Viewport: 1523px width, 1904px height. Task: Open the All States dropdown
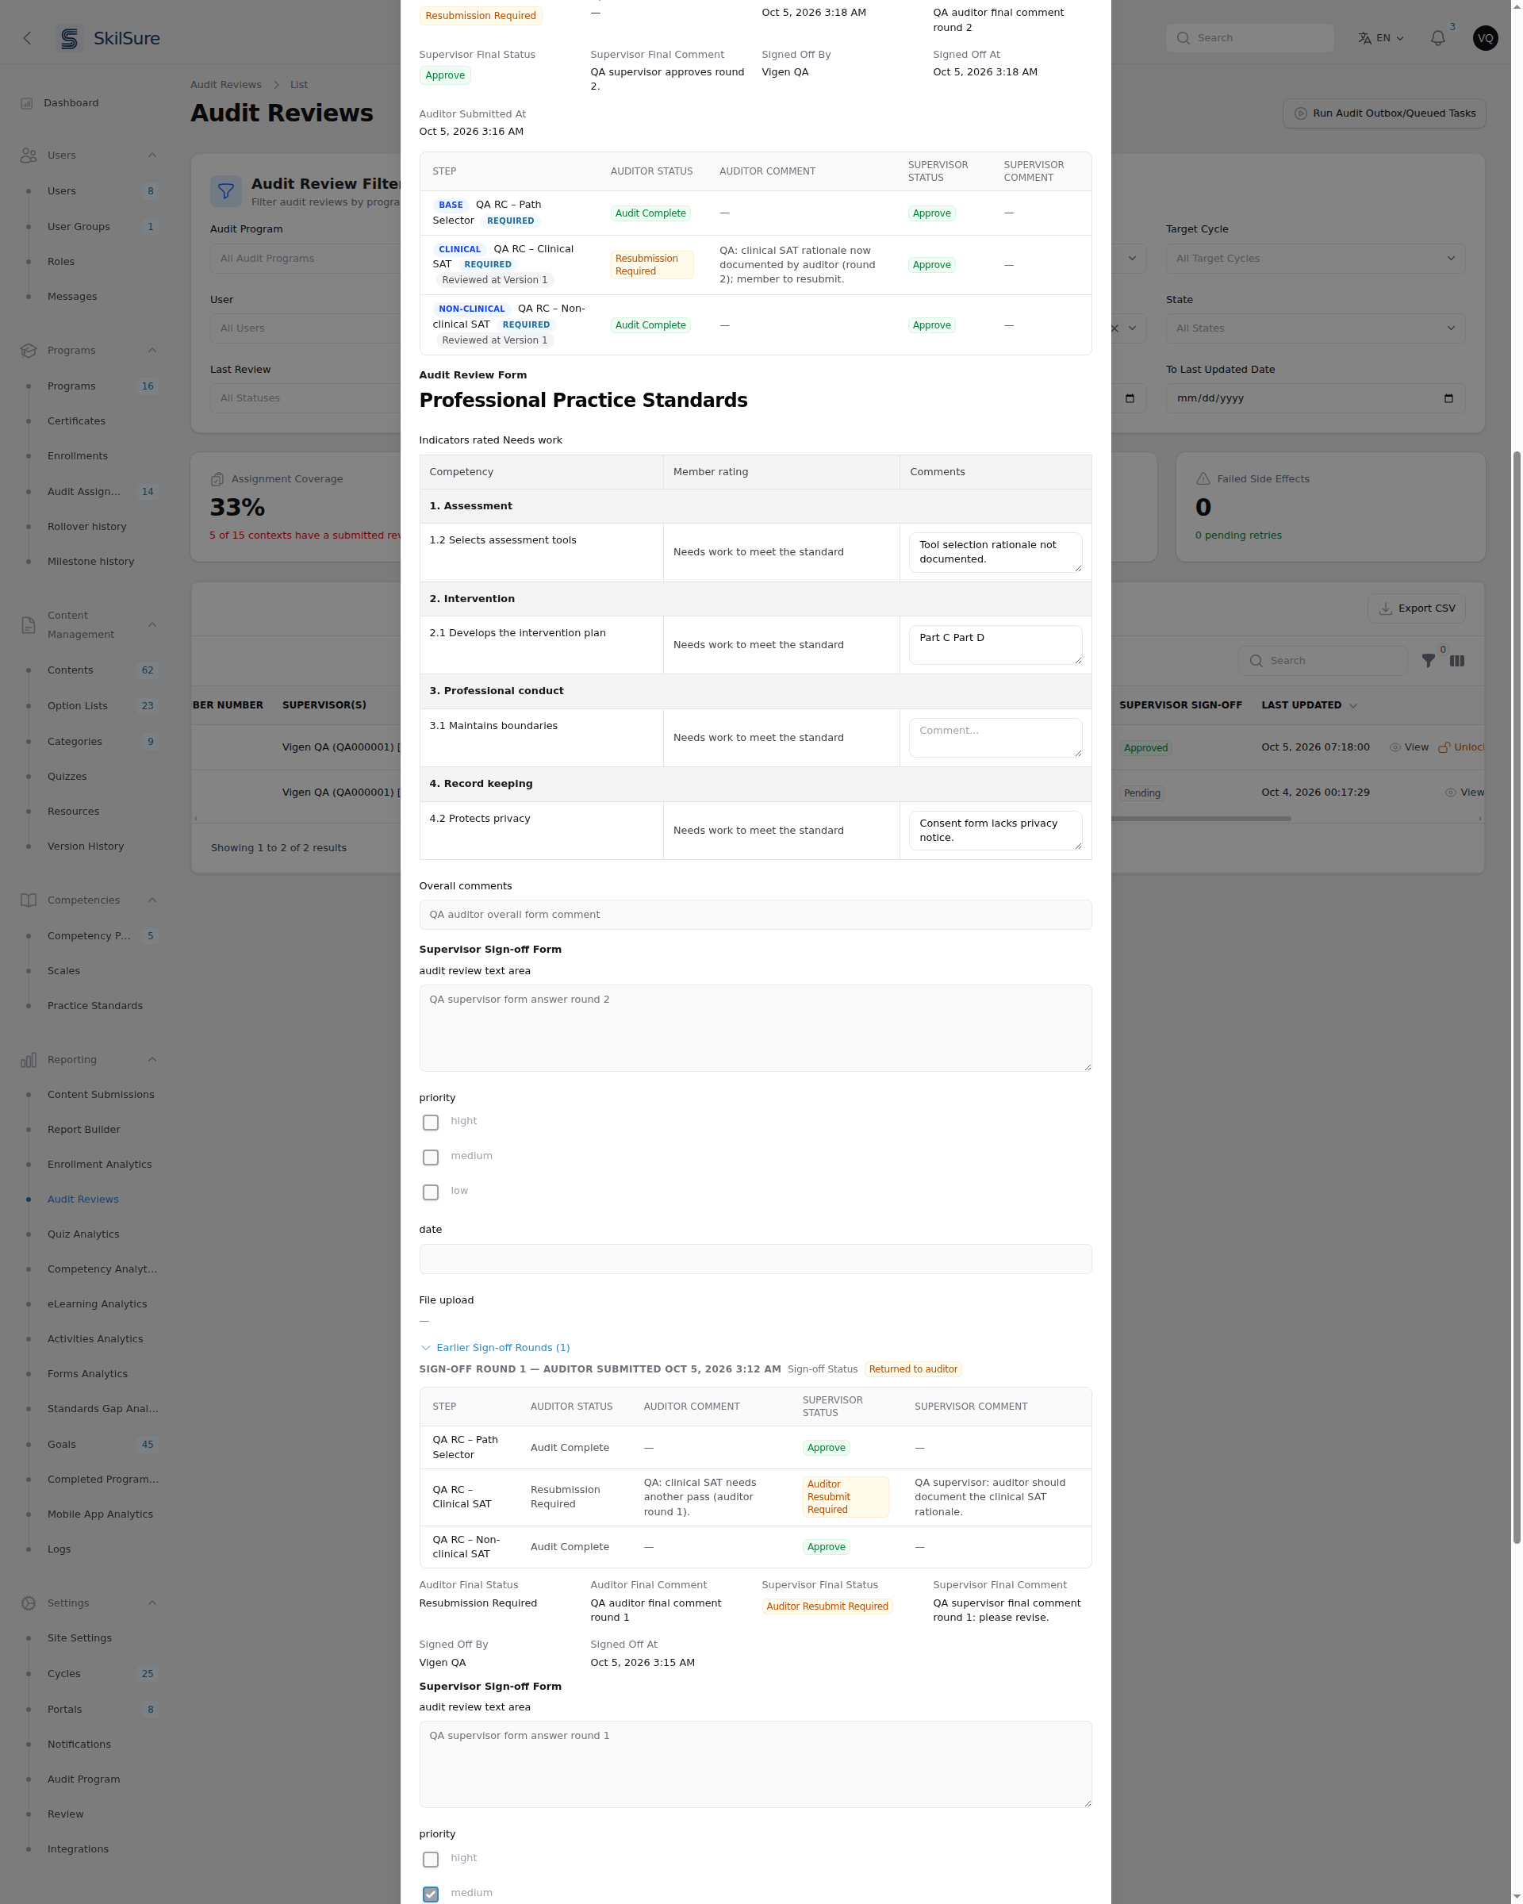[x=1314, y=328]
